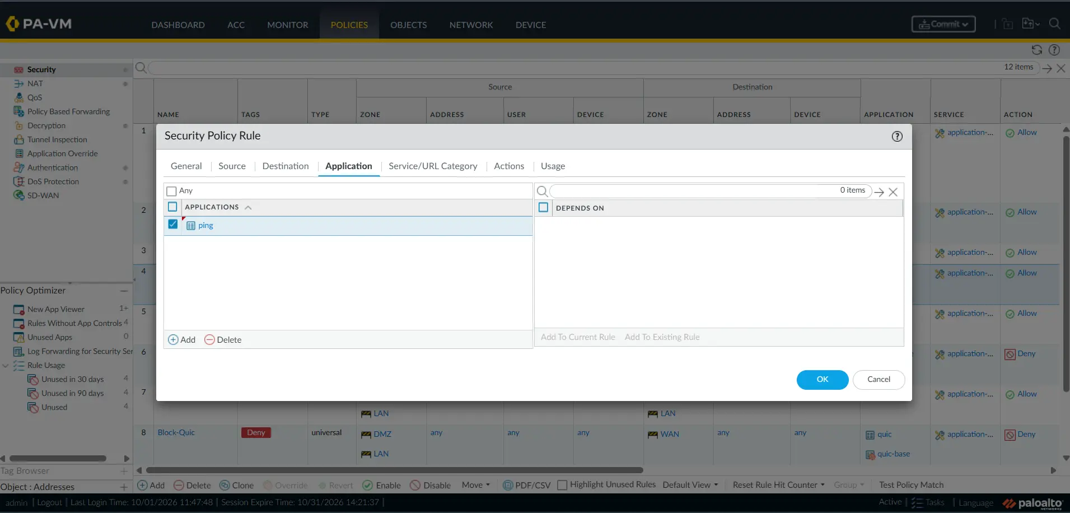Viewport: 1070px width, 513px height.
Task: Toggle the Applications header select-all checkbox
Action: [x=172, y=207]
